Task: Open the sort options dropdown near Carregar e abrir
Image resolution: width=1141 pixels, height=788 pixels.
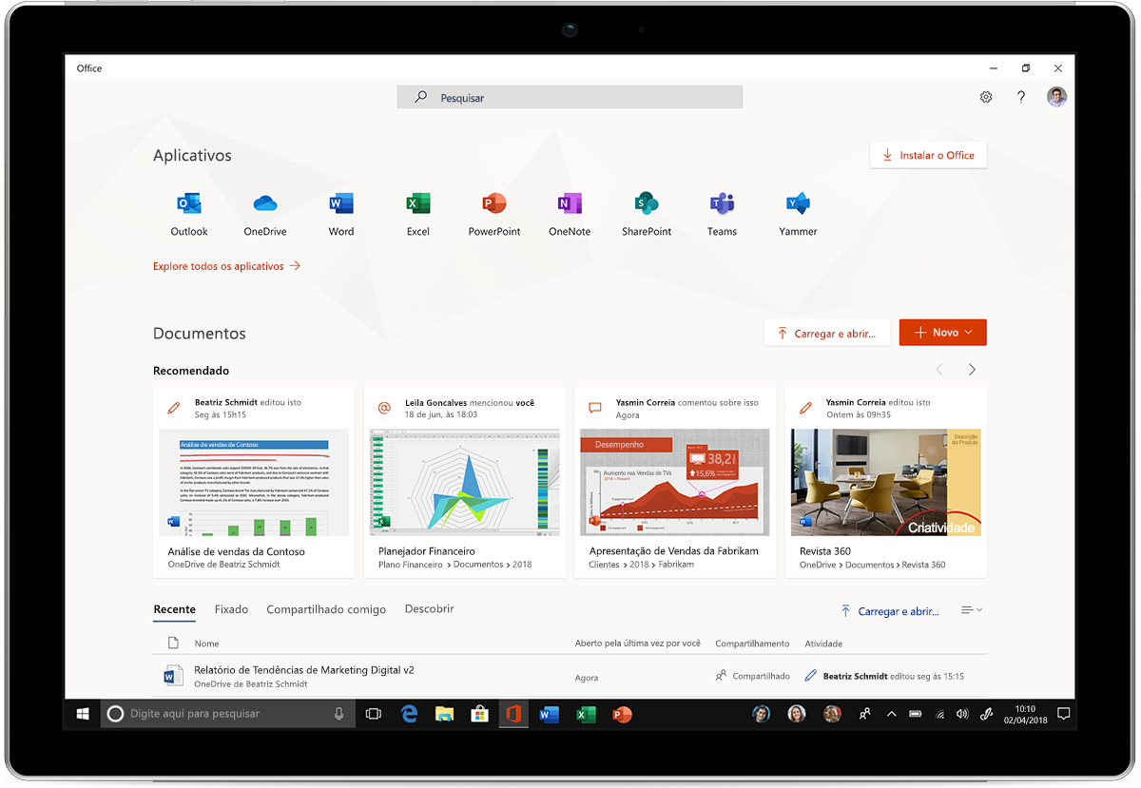Action: tap(971, 609)
